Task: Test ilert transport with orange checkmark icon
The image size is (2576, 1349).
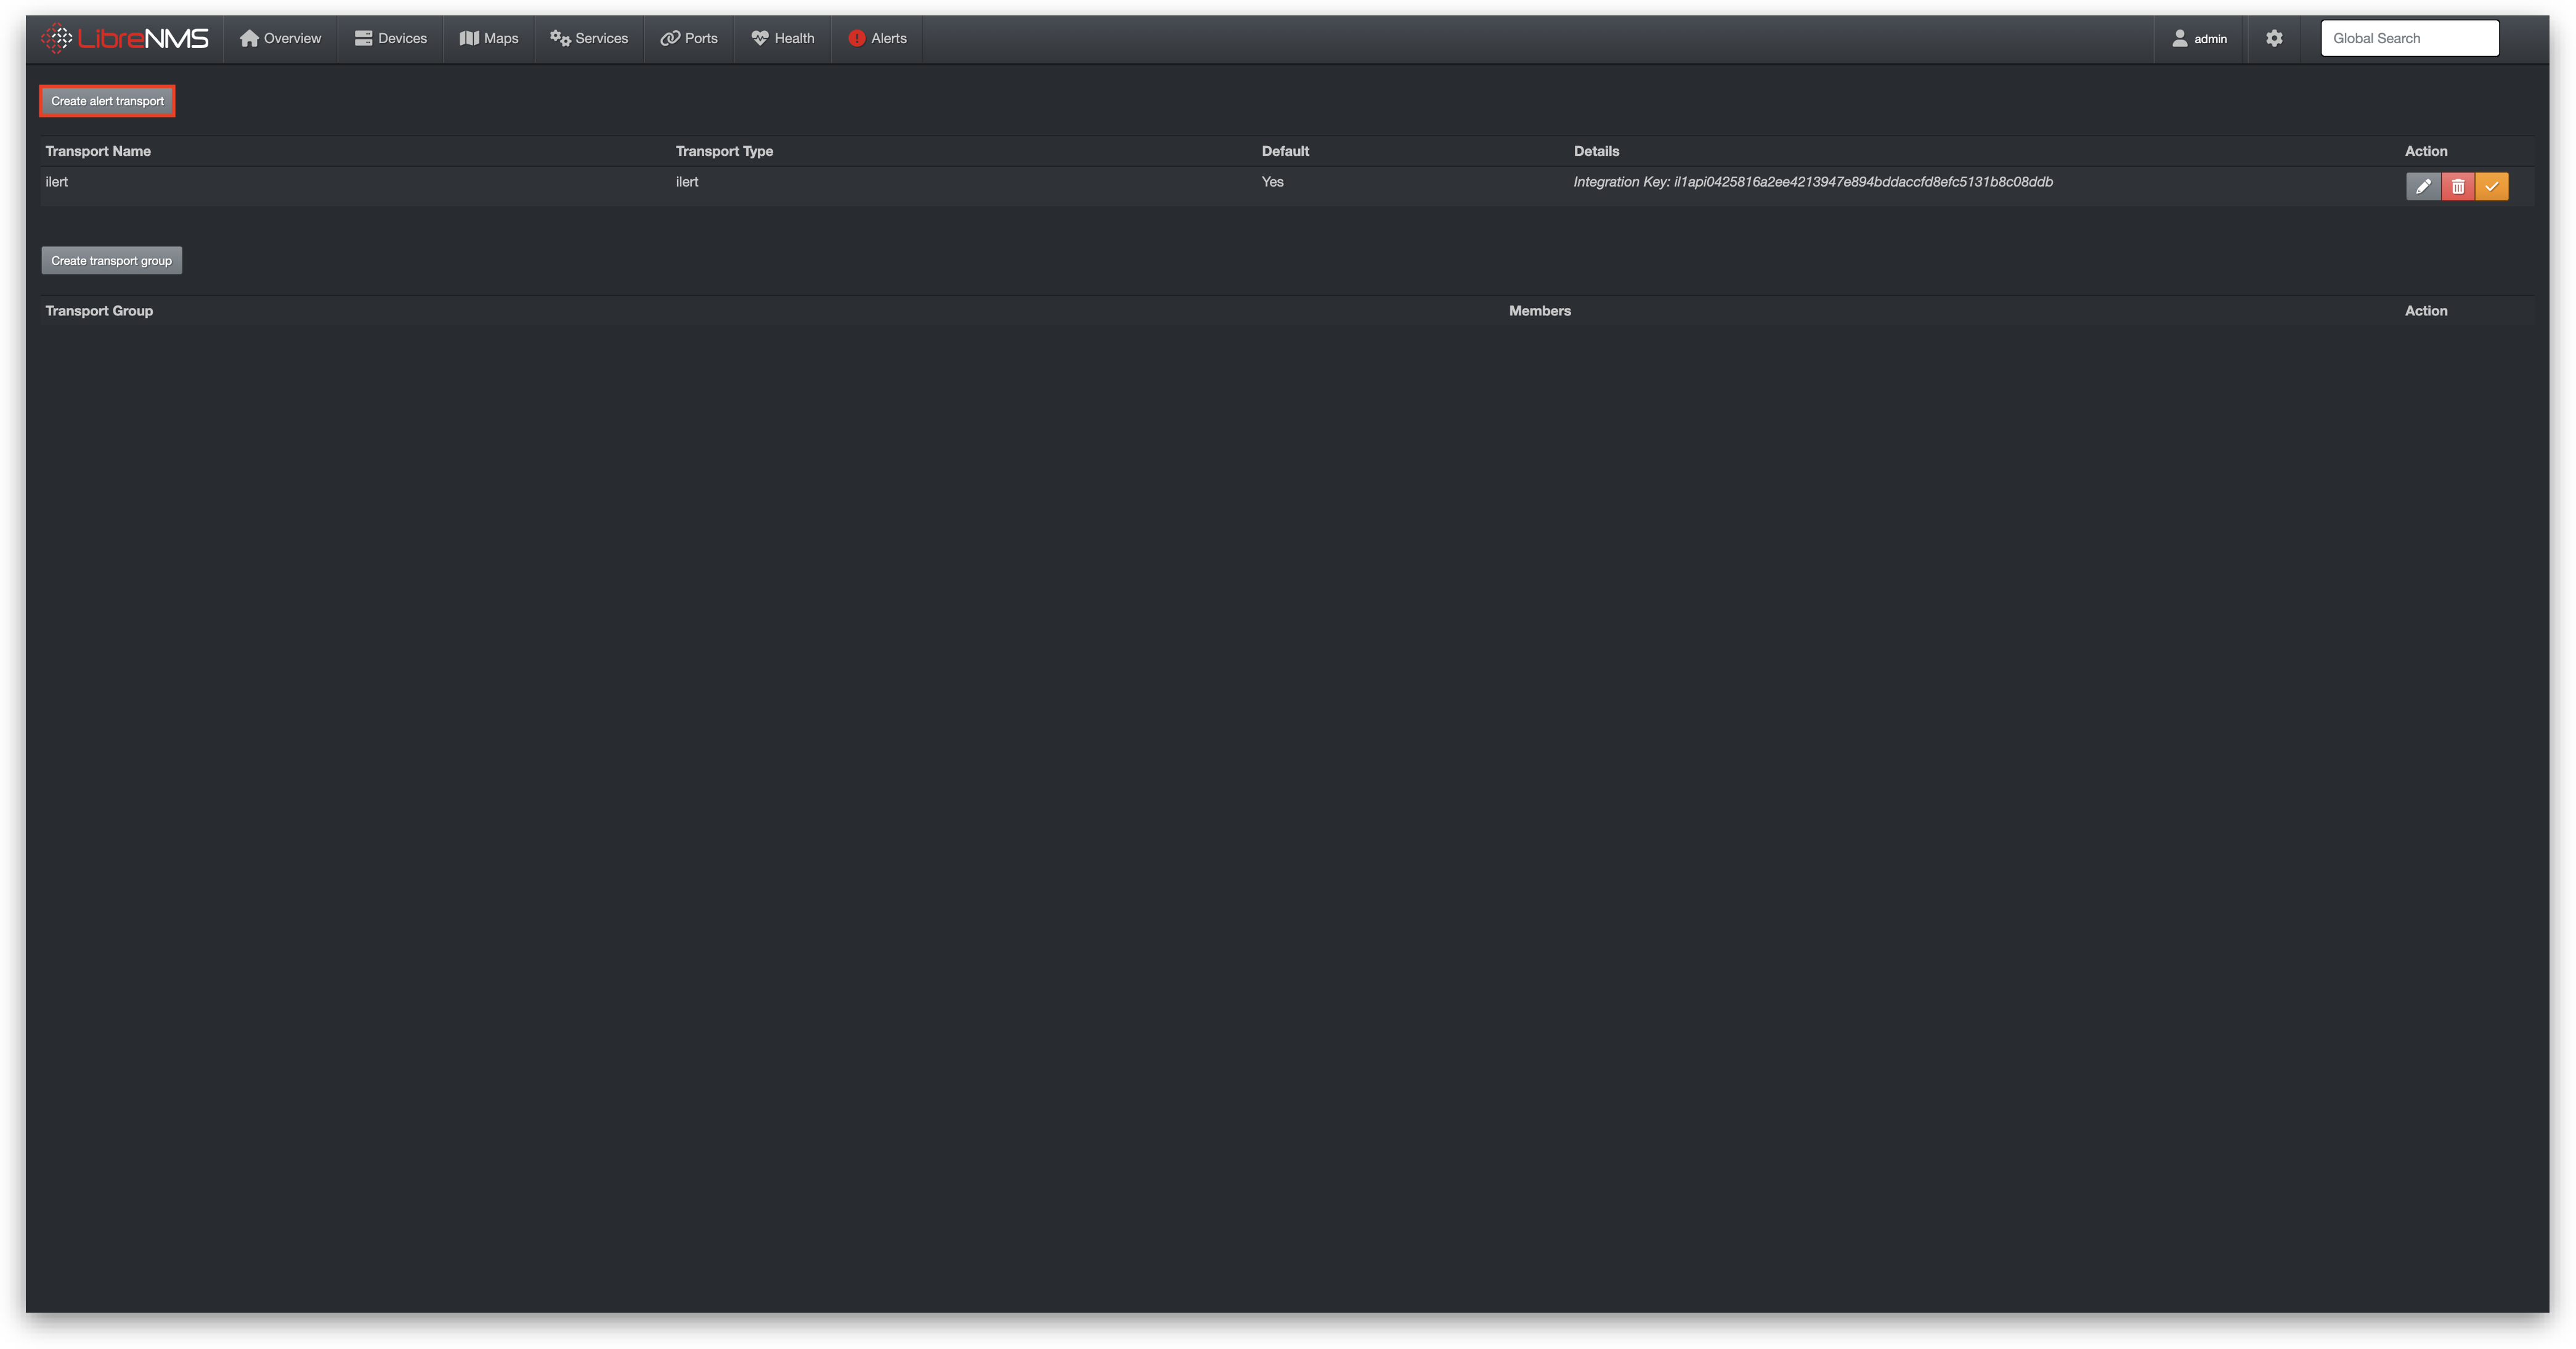Action: (x=2491, y=186)
